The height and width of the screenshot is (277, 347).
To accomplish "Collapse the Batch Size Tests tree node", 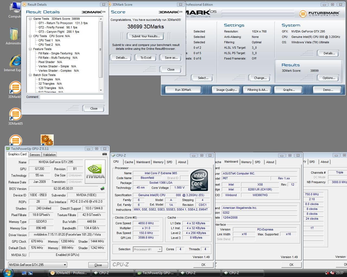I will point(31,75).
